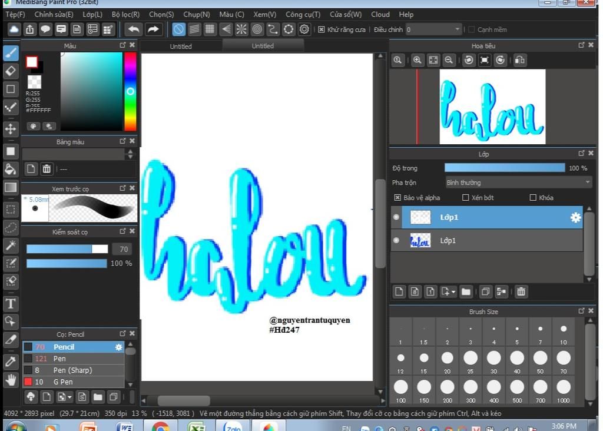Open the cloud save icon in toolbar
The image size is (603, 431).
[14, 29]
